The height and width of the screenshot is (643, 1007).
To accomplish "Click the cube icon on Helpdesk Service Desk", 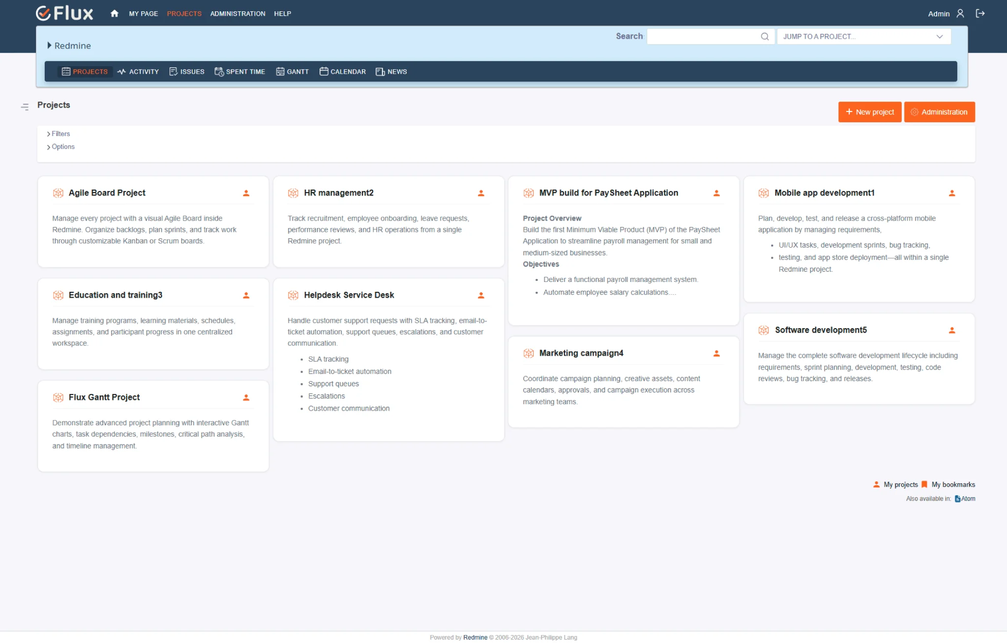I will [293, 295].
